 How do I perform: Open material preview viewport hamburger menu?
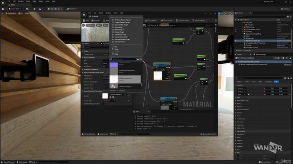pyautogui.click(x=83, y=25)
